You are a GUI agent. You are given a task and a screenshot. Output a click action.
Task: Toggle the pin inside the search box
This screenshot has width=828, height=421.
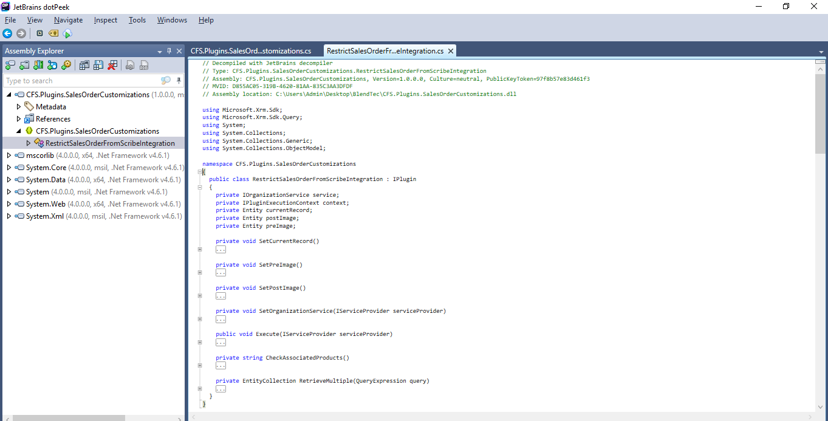click(179, 80)
